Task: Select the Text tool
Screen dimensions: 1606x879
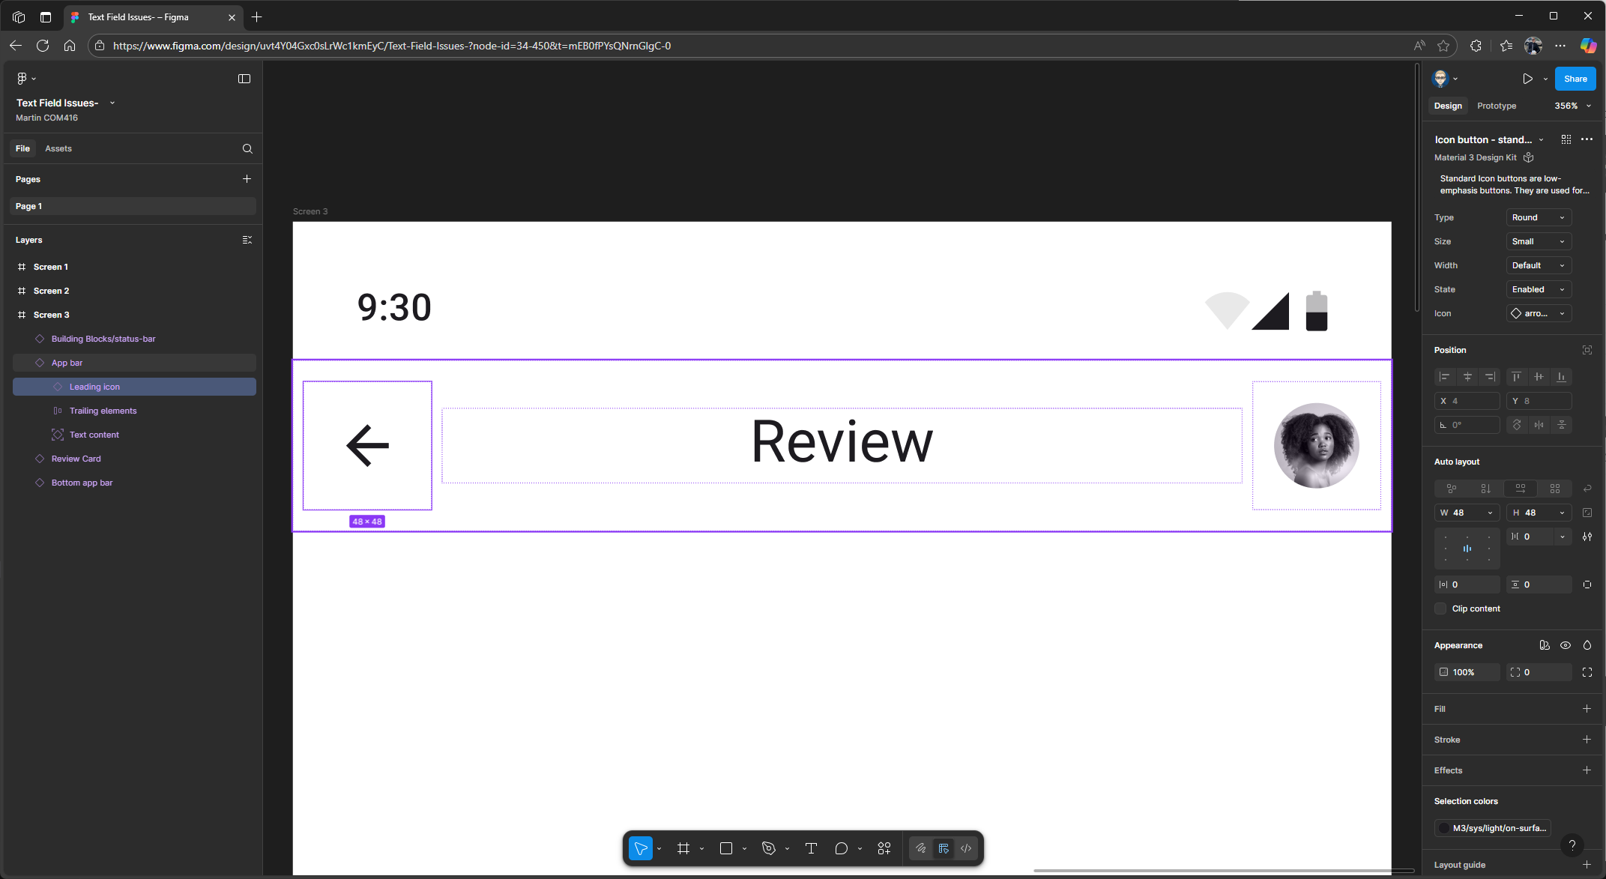Action: pos(811,848)
